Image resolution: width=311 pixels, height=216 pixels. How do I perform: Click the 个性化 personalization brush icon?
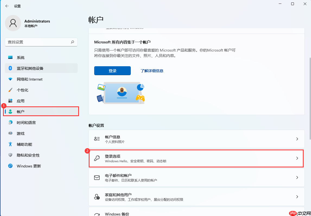10,90
